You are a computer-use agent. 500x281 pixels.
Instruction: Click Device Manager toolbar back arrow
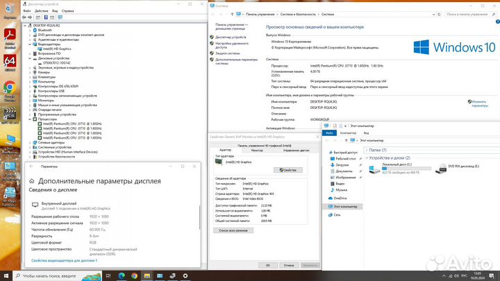24,17
